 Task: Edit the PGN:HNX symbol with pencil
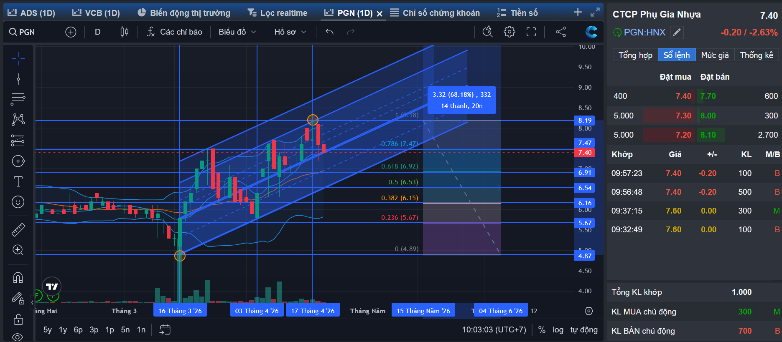677,32
